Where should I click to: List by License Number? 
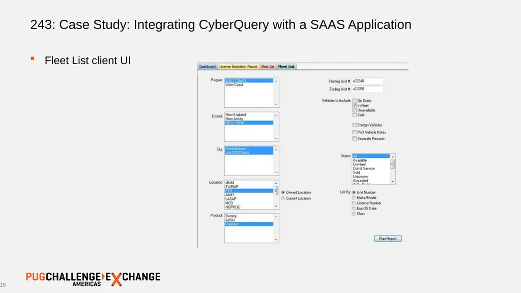(x=354, y=203)
